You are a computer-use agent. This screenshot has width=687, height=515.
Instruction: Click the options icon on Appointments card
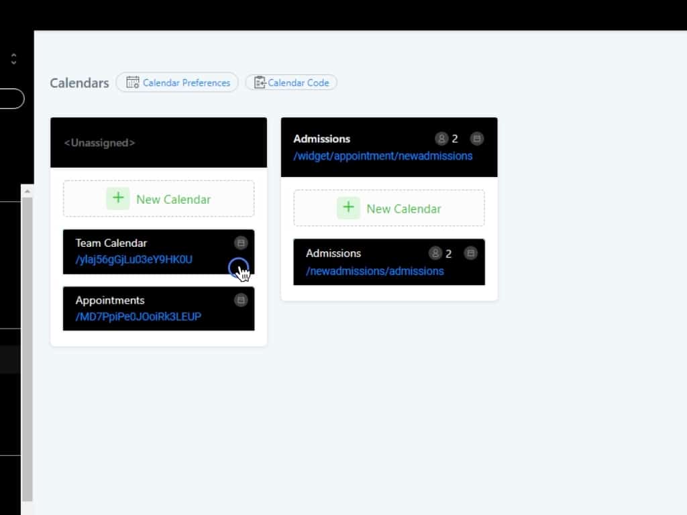(241, 300)
